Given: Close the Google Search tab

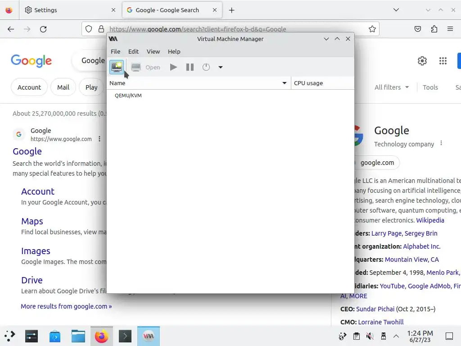Looking at the screenshot, I should pos(215,10).
